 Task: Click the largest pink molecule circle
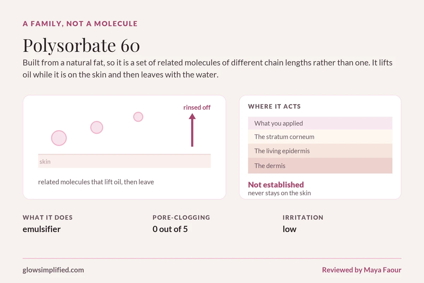[x=59, y=138]
